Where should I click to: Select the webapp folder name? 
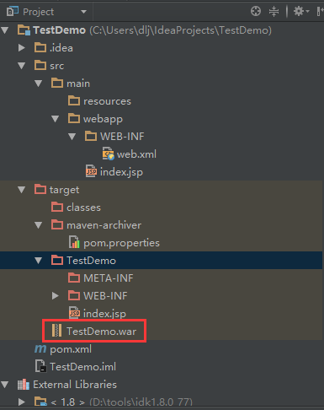pos(103,119)
